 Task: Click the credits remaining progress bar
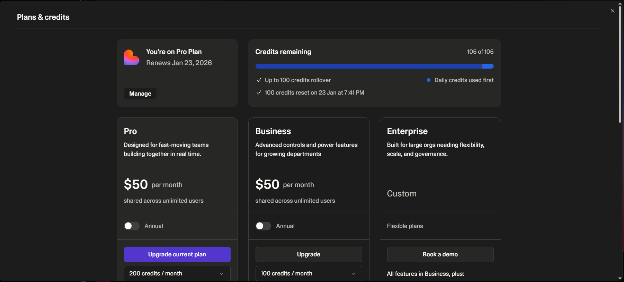(374, 66)
